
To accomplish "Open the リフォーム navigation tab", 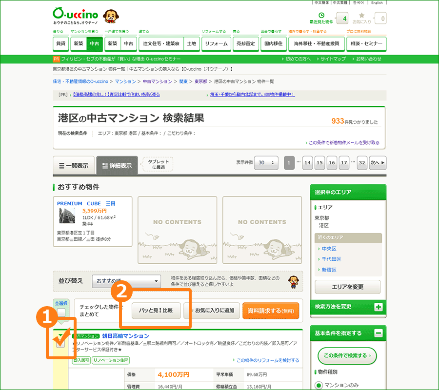I will pyautogui.click(x=216, y=44).
